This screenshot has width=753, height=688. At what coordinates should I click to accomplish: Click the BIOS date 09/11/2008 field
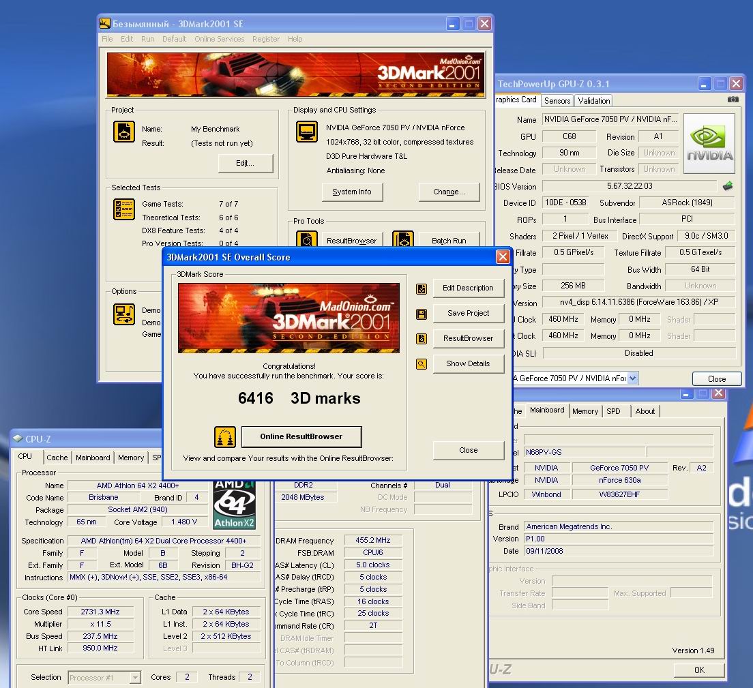[x=619, y=551]
